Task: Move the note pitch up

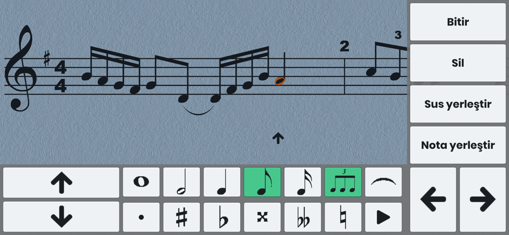Action: tap(62, 183)
